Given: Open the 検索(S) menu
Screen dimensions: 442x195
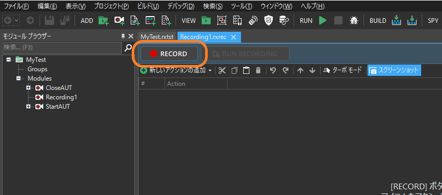Looking at the screenshot, I should pos(213,6).
